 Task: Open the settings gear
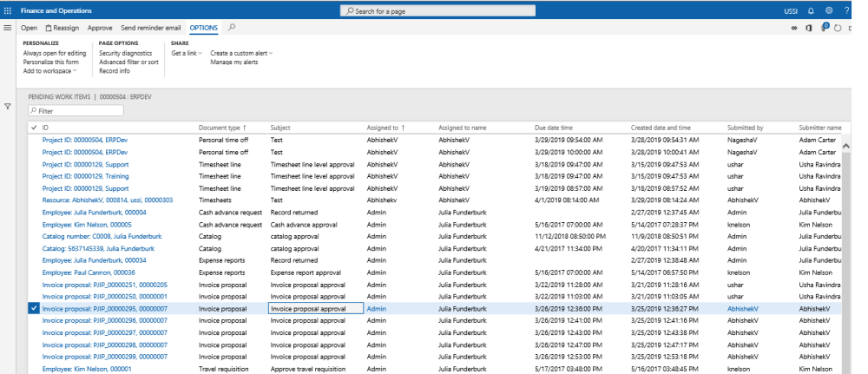(x=829, y=10)
